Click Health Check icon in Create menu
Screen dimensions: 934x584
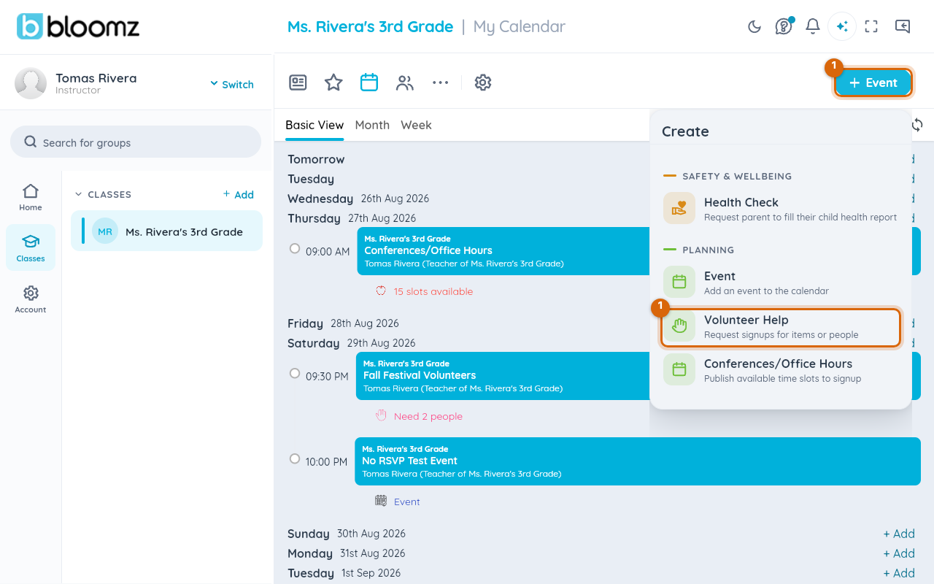click(x=679, y=209)
